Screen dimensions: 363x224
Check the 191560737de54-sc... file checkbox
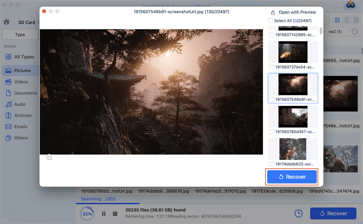pos(272,67)
